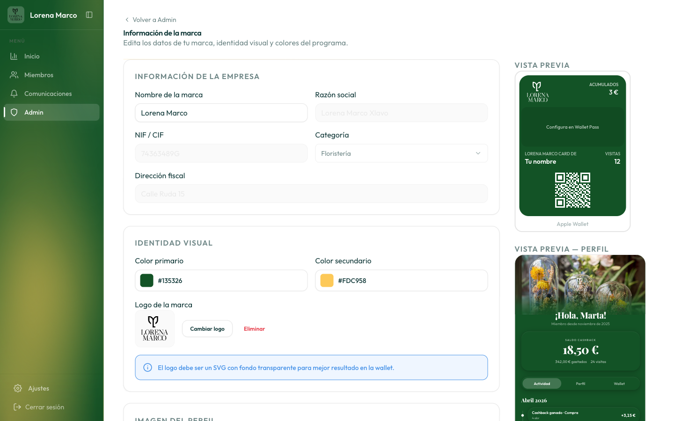Click the secondary color yellow swatch
This screenshot has height=421, width=674.
[327, 281]
